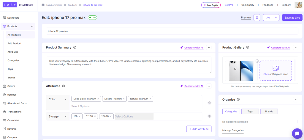304x140 pixels.
Task: Generate Attributes with AI
Action: click(x=192, y=86)
